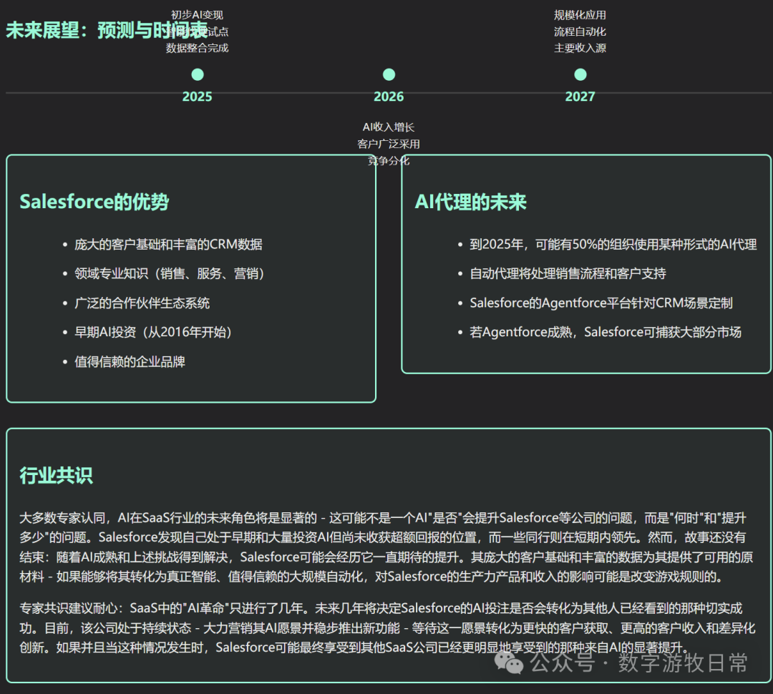Click the WeChat logo in the watermark

514,663
